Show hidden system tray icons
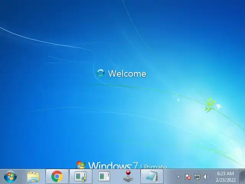The image size is (245, 184). (x=179, y=177)
